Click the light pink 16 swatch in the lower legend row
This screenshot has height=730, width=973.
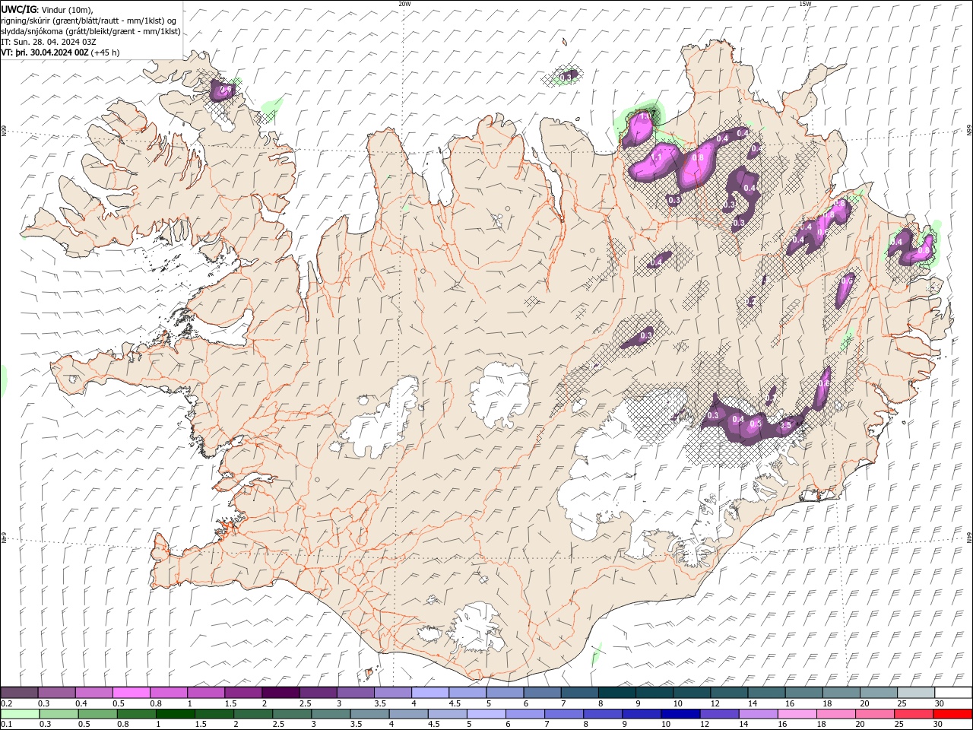coord(797,714)
